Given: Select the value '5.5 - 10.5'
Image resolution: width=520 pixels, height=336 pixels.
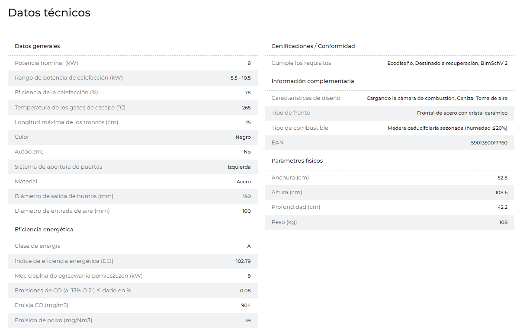Looking at the screenshot, I should [x=241, y=78].
